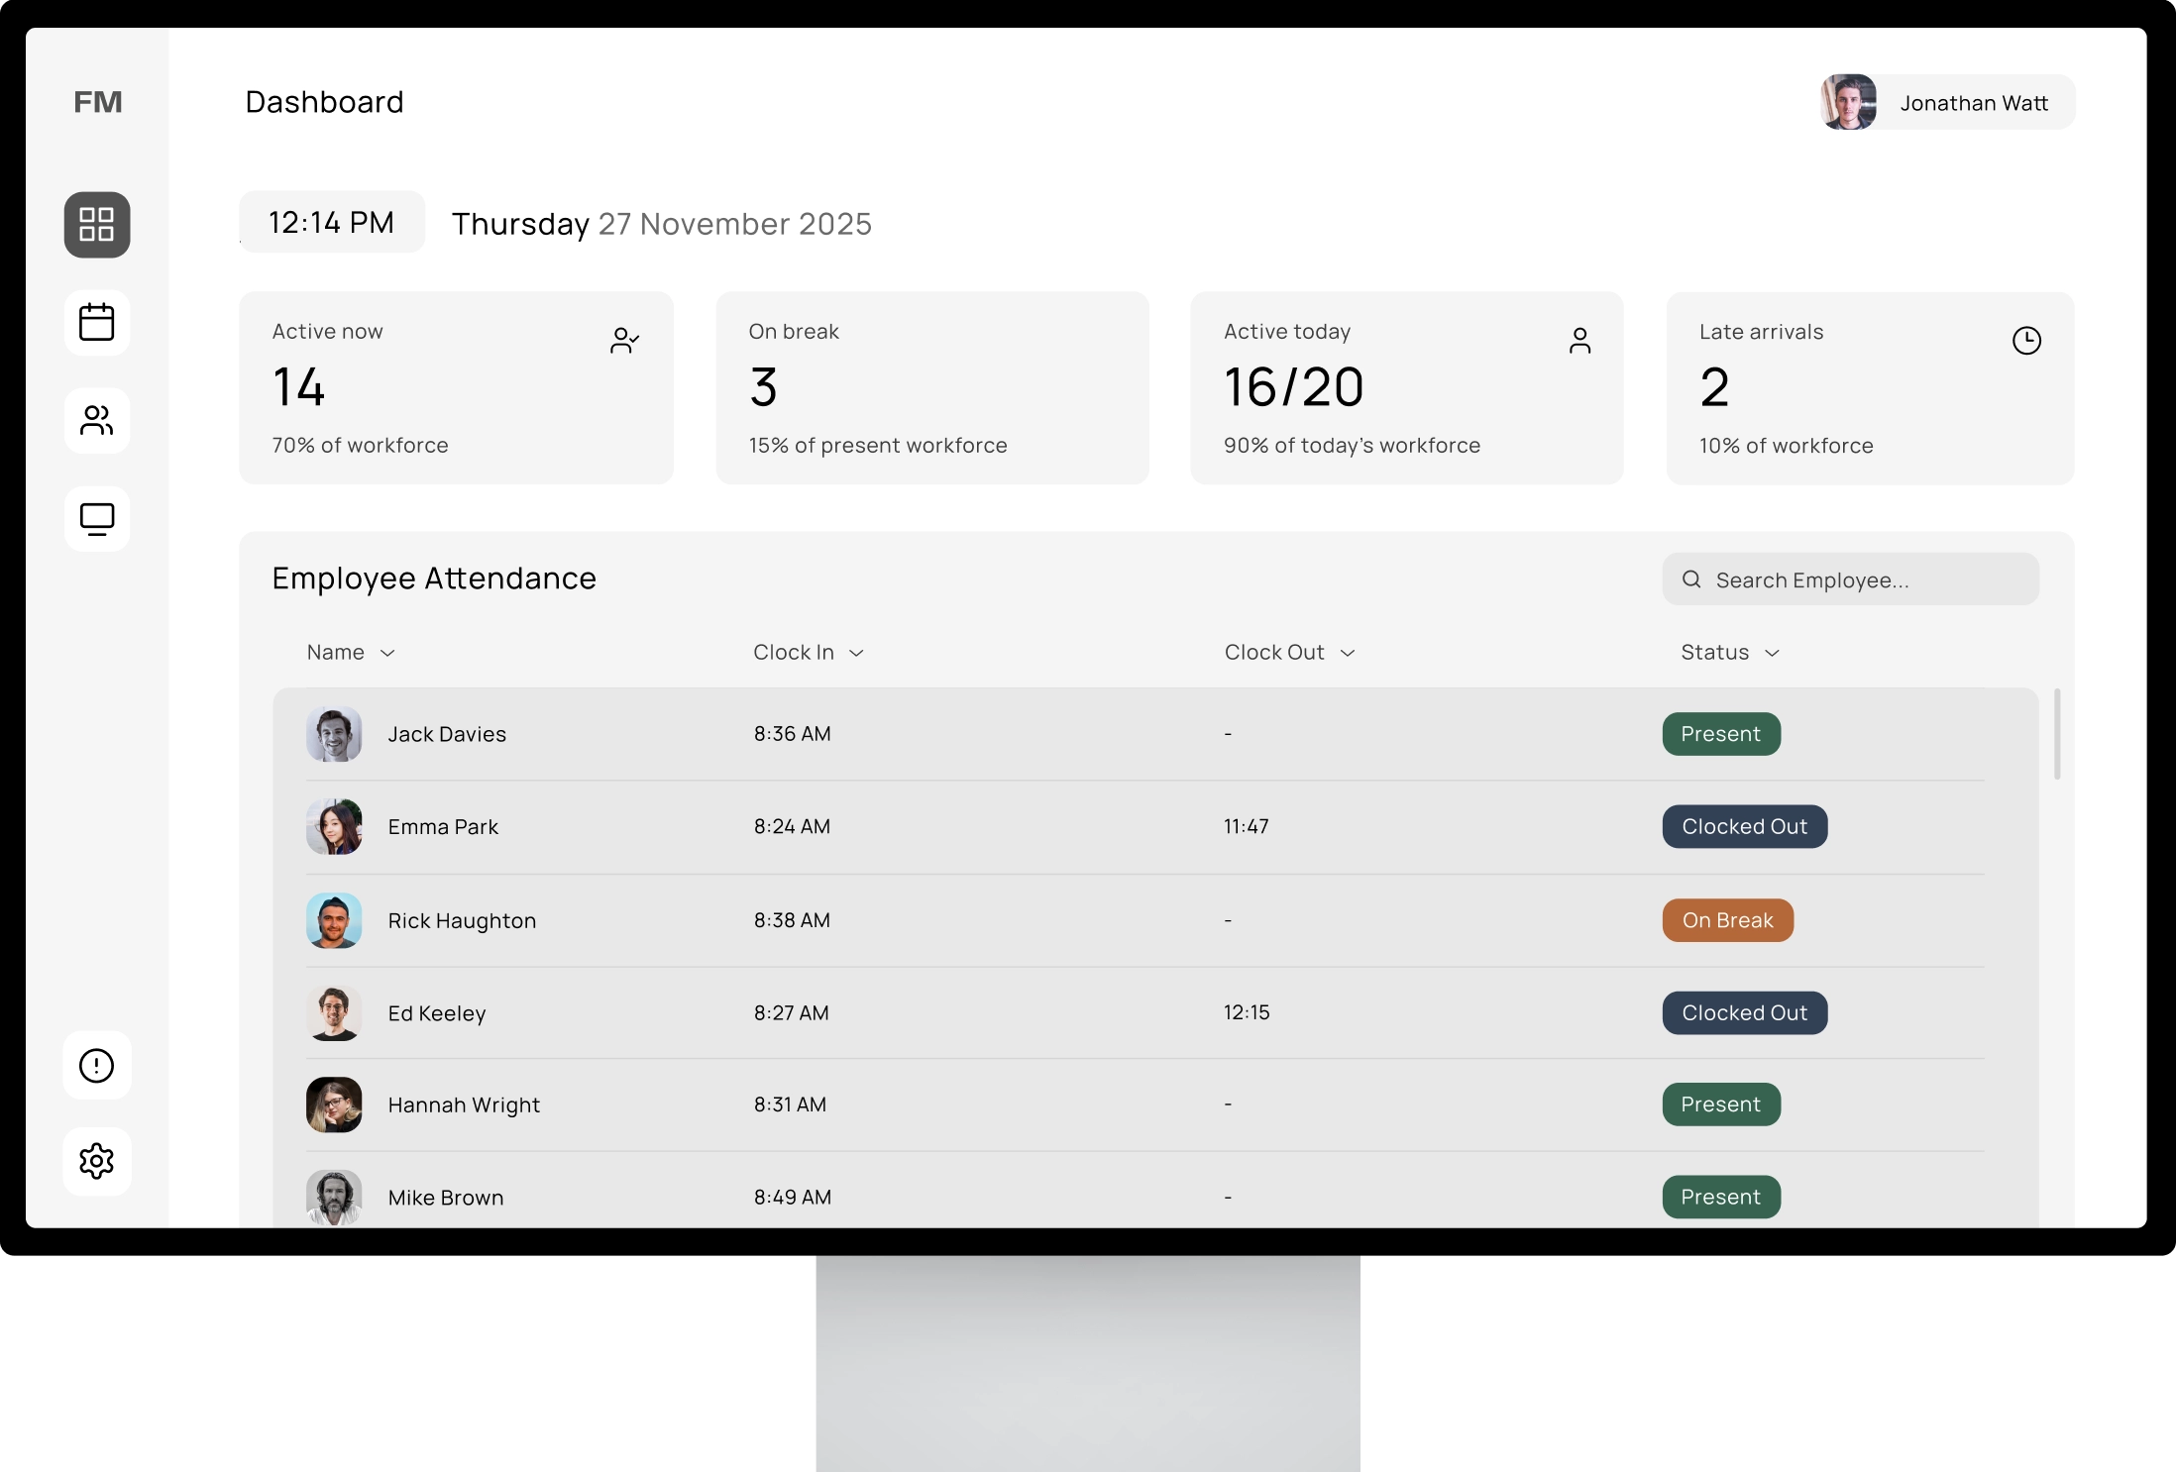Open the monitor screen icon in sidebar
Image resolution: width=2176 pixels, height=1472 pixels.
click(97, 519)
